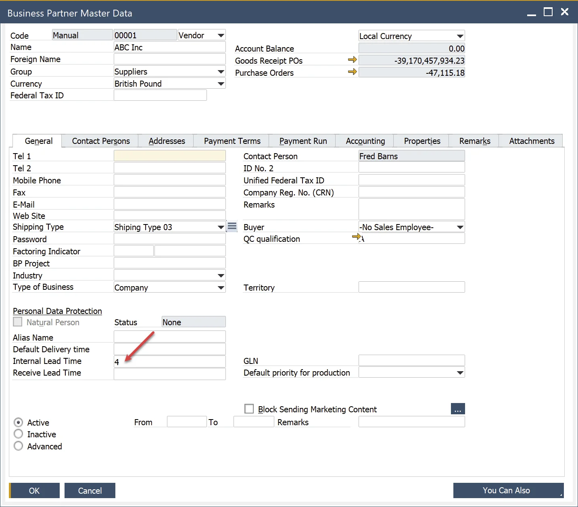Expand the Buyer sales employee dropdown

click(460, 227)
